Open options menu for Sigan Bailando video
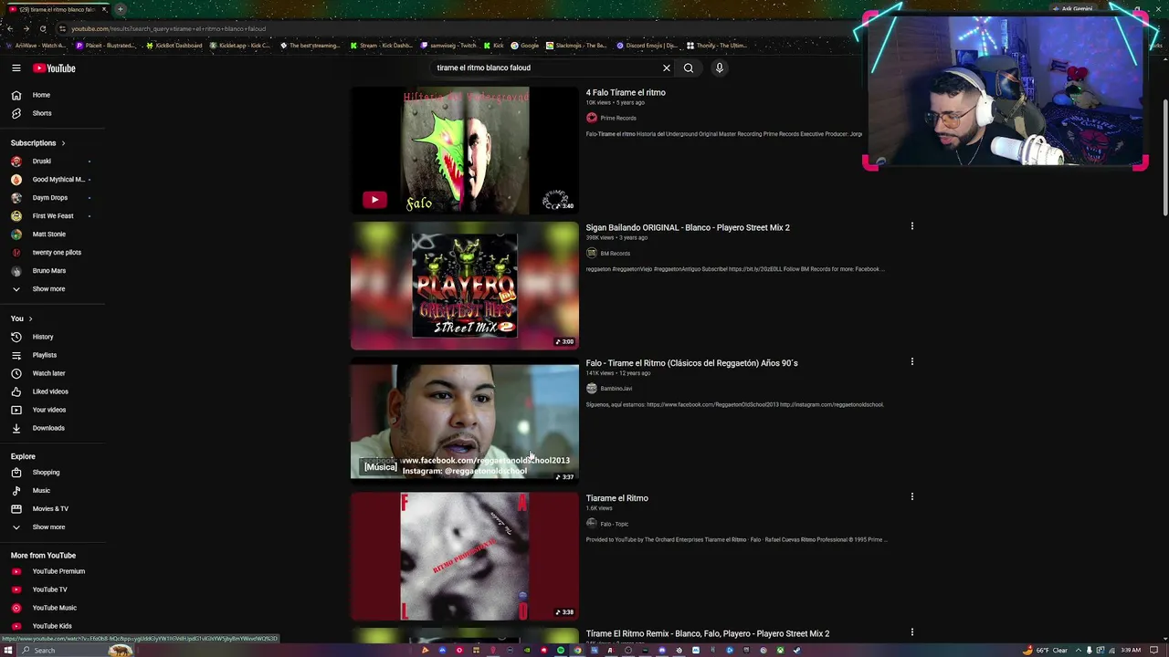The height and width of the screenshot is (657, 1169). pyautogui.click(x=911, y=226)
